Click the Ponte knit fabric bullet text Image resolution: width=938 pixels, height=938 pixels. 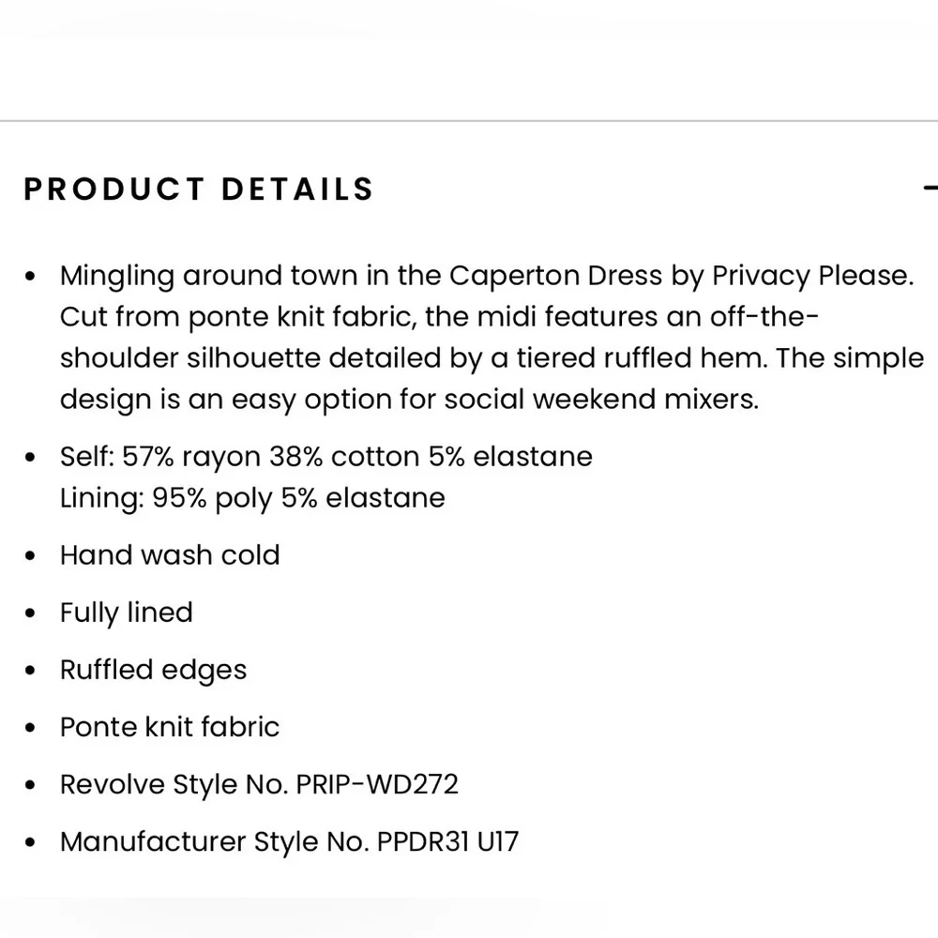170,727
